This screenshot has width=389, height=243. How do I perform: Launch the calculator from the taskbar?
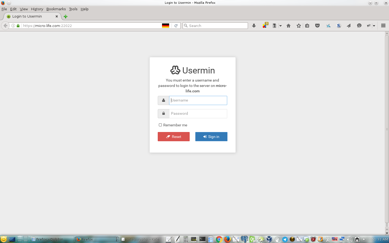pos(186,239)
